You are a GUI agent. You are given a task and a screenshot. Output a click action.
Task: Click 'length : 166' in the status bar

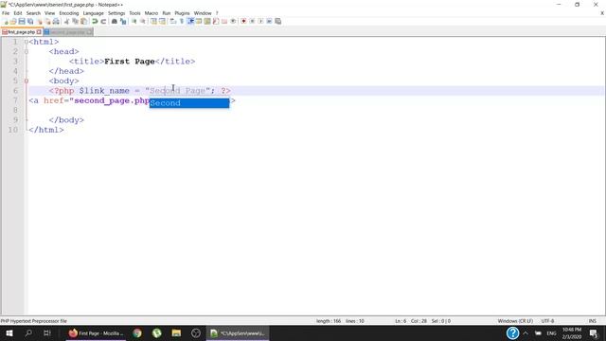(x=329, y=321)
